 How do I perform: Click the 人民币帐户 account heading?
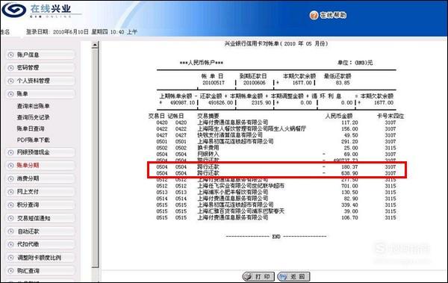pyautogui.click(x=202, y=63)
